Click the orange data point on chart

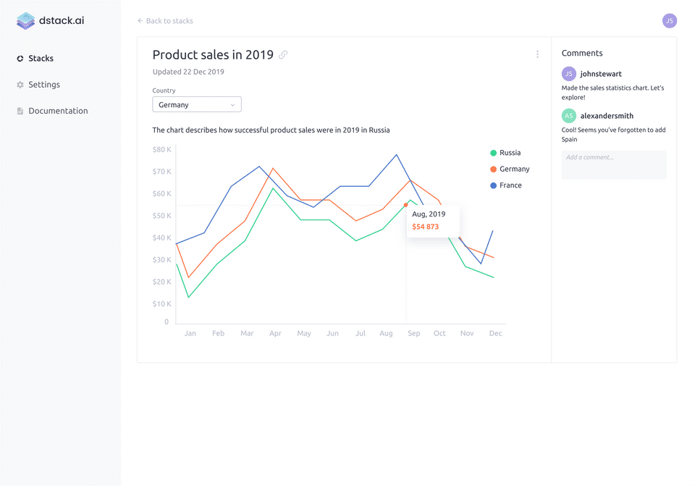[x=405, y=205]
